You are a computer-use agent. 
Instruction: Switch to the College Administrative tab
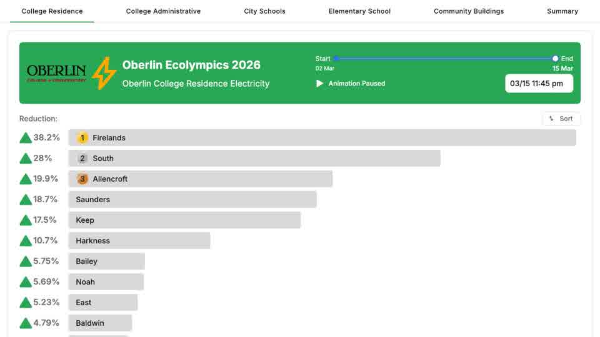(x=163, y=11)
